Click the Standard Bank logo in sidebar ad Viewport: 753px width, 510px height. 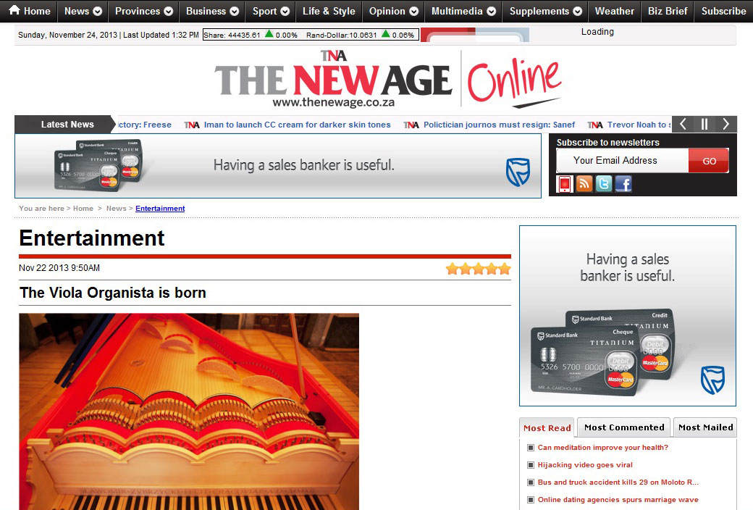pyautogui.click(x=712, y=380)
